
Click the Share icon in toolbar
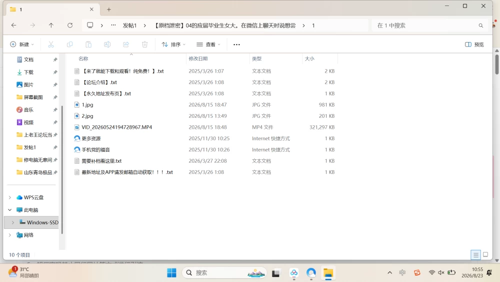(x=126, y=45)
